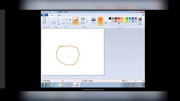The height and width of the screenshot is (101, 180).
Task: Click the Undo arrow in title bar
Action: click(49, 12)
